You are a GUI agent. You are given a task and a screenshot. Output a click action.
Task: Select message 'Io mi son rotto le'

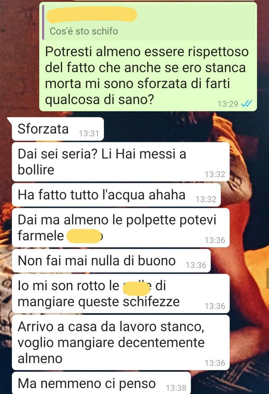point(121,294)
